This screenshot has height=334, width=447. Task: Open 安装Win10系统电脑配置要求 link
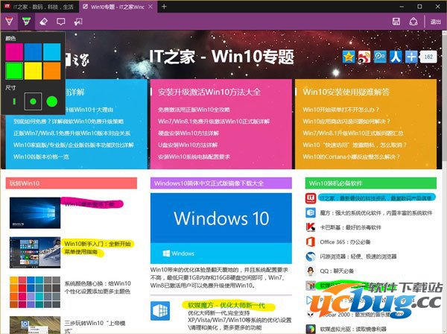[x=194, y=157]
